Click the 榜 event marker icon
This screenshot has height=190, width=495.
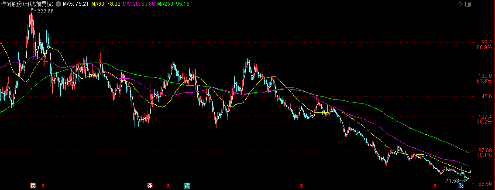[33, 186]
